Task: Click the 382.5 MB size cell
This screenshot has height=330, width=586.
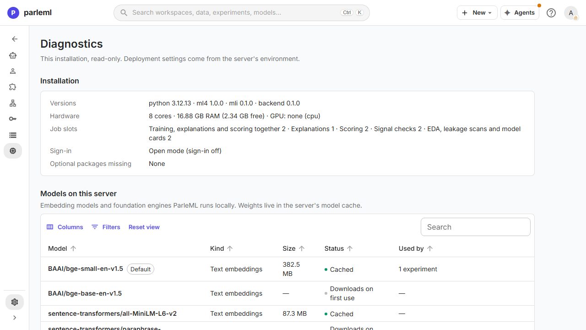Action: (291, 269)
